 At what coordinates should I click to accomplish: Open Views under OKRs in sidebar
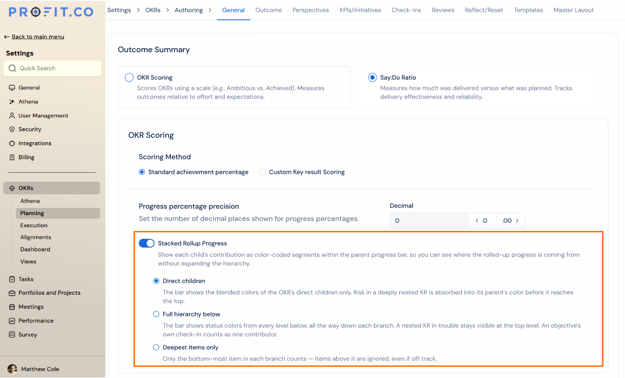click(x=28, y=262)
